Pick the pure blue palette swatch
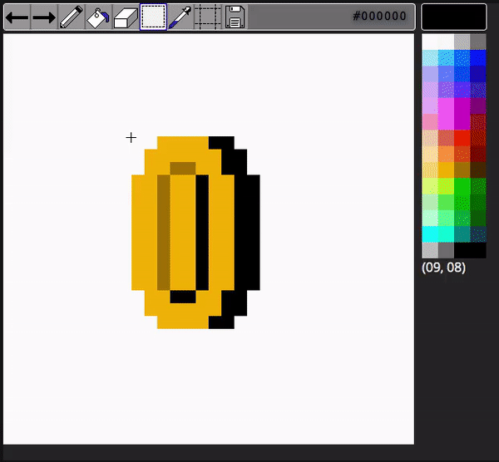Image resolution: width=499 pixels, height=462 pixels. click(x=478, y=57)
